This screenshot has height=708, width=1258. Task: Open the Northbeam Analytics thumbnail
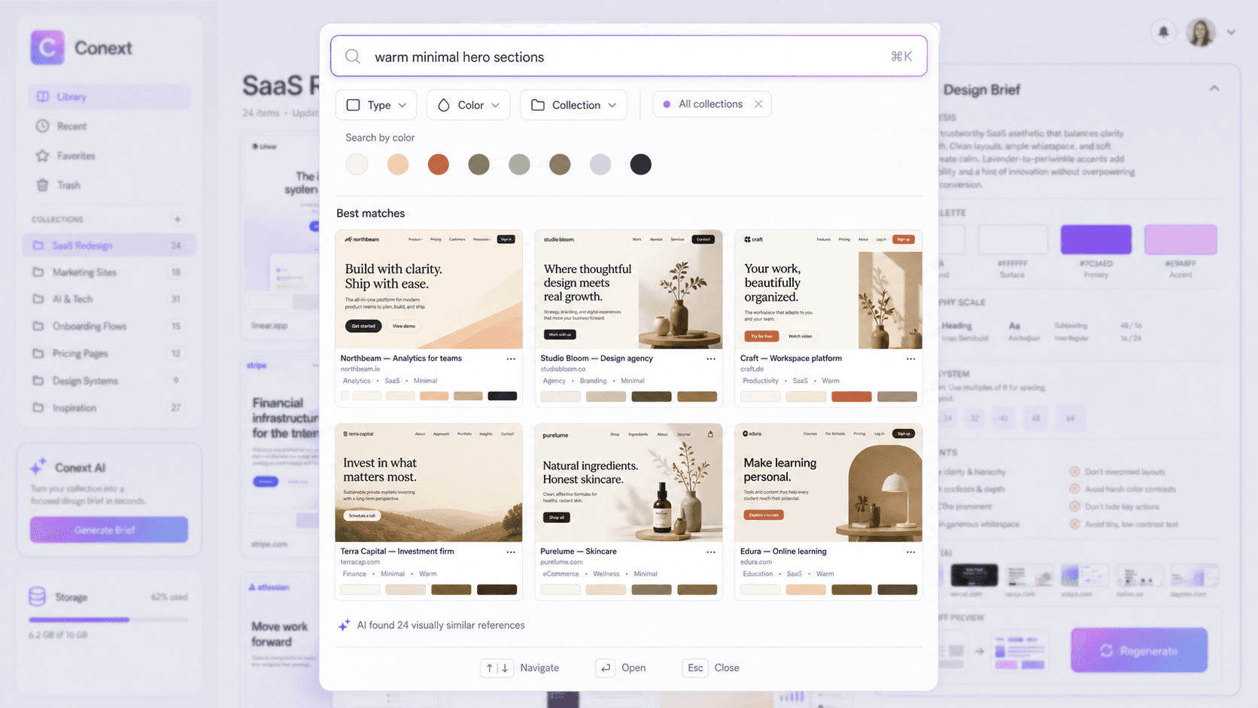pos(429,290)
